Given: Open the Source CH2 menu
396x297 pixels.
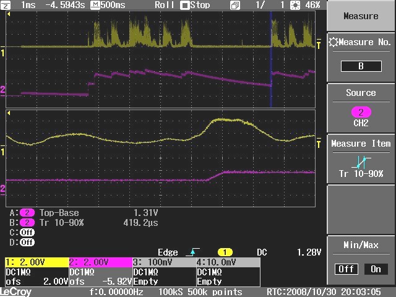Looking at the screenshot, I should [x=361, y=109].
